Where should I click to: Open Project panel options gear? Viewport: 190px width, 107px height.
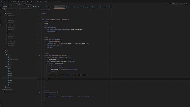point(34,7)
